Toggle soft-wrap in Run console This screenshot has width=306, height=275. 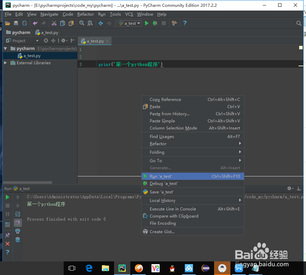[x=18, y=214]
